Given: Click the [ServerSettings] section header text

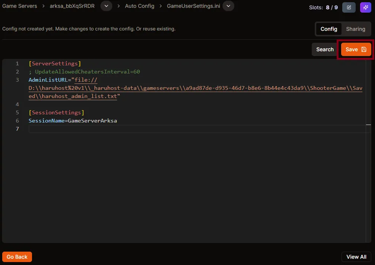Looking at the screenshot, I should click(55, 63).
